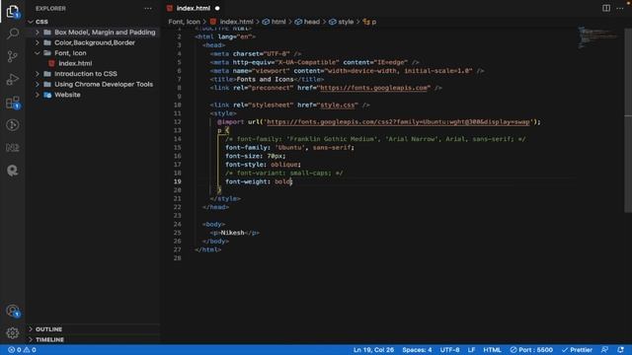Click the fonts.googleapis.com preconnect link
The image size is (632, 355).
click(x=373, y=88)
